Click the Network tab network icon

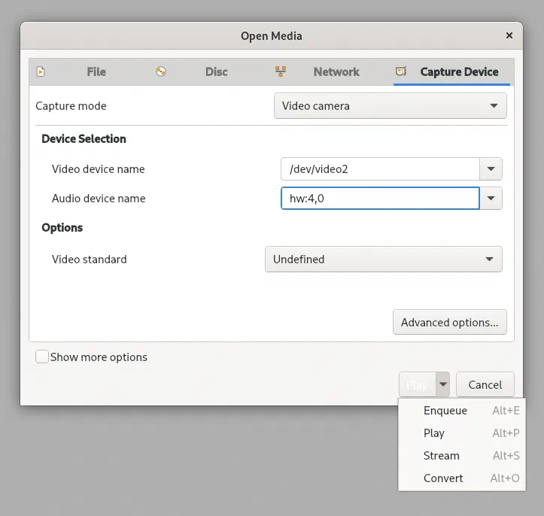coord(281,71)
